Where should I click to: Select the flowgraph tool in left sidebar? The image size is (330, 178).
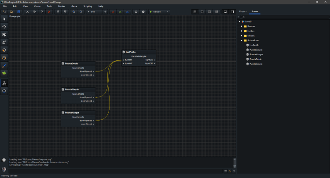(x=4, y=83)
